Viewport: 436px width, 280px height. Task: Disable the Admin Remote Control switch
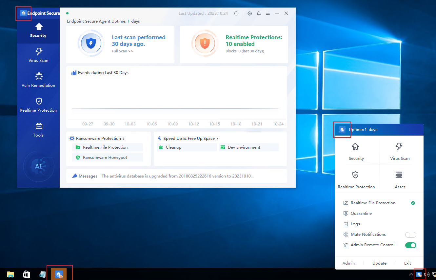410,245
